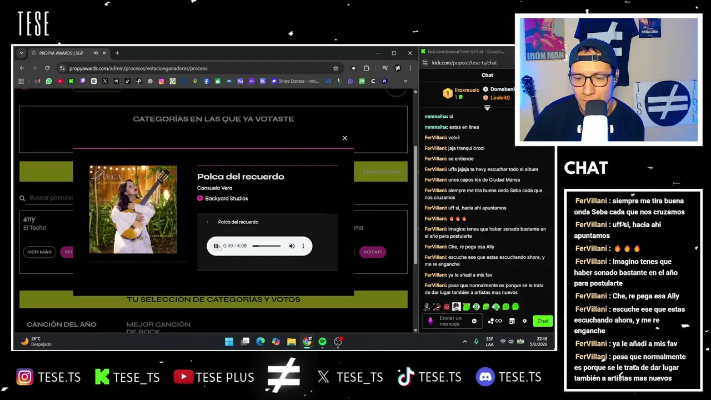This screenshot has height=400, width=711.
Task: Open the YouTube bookmark
Action: point(60,81)
